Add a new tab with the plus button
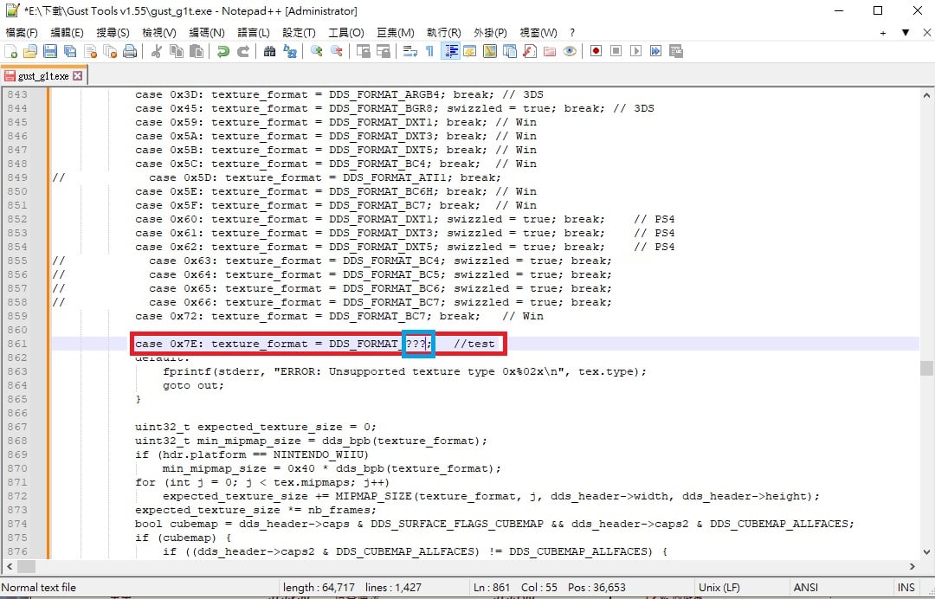Viewport: 935px width, 599px height. (883, 33)
